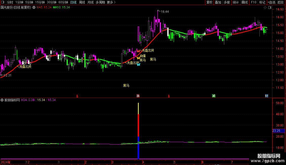Click the MA10: 15.34 label
This screenshot has width=286, height=165.
[x=61, y=8]
